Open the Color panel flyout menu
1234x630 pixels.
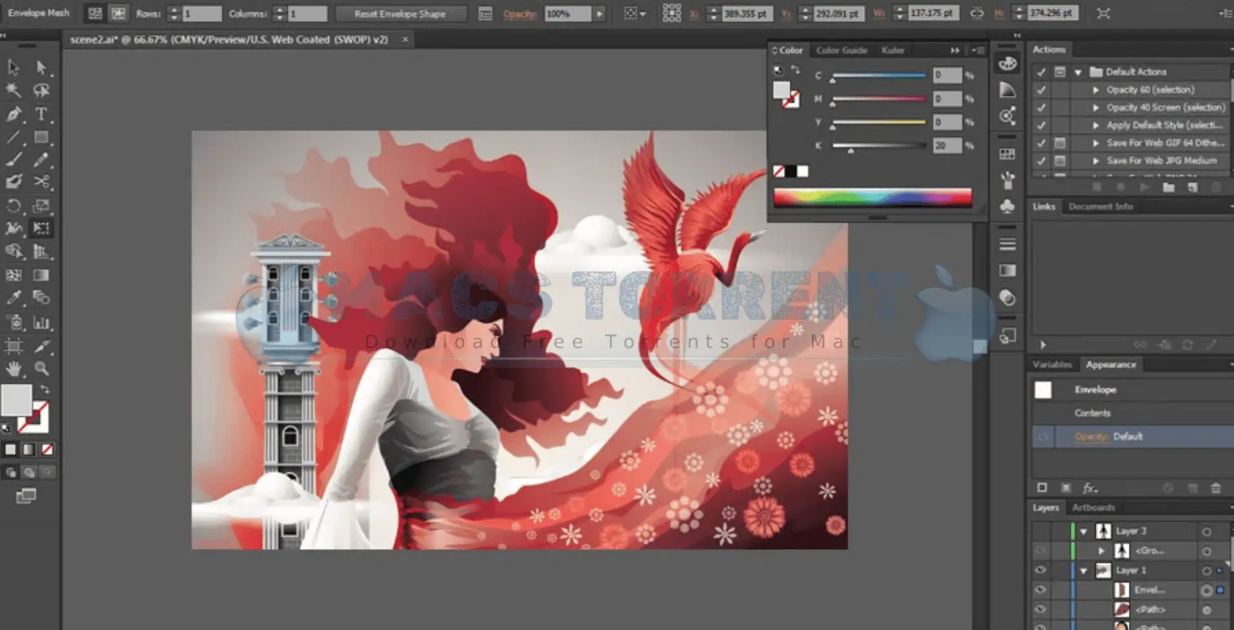978,50
